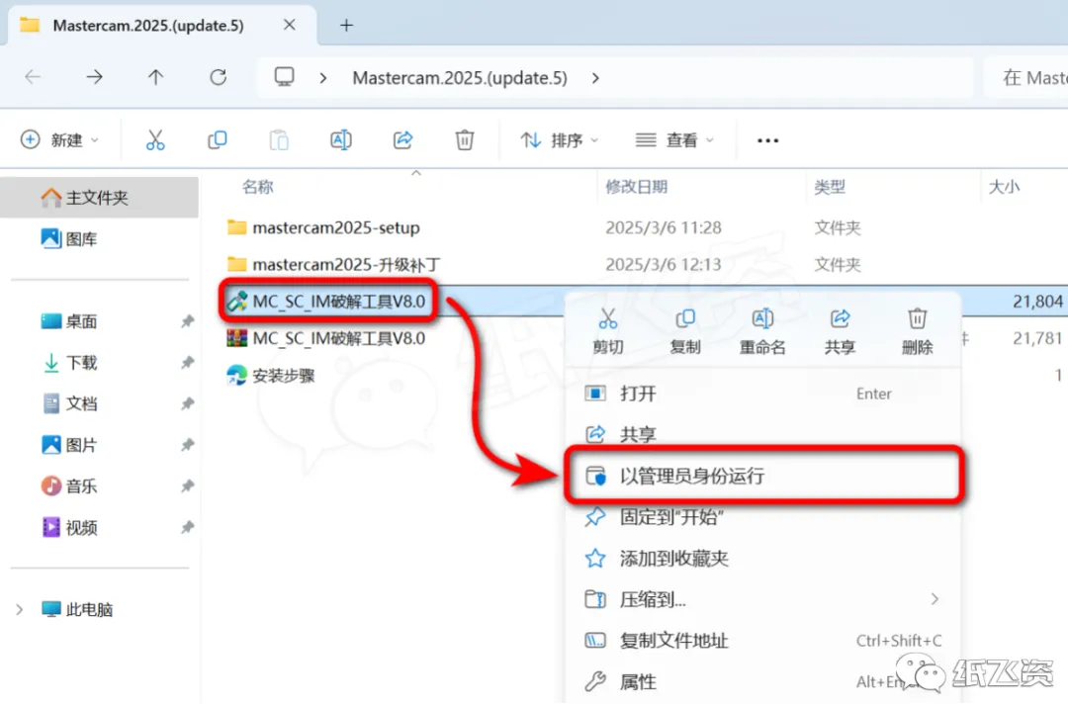Choose 复制文件地址 in context menu

(762, 641)
